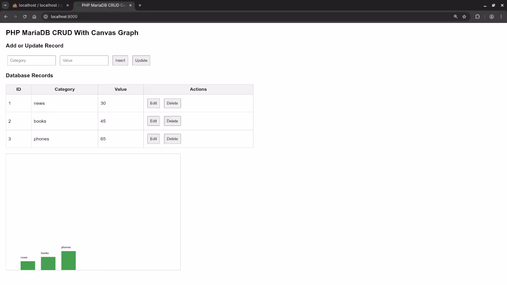Click the Category input field

(x=31, y=60)
